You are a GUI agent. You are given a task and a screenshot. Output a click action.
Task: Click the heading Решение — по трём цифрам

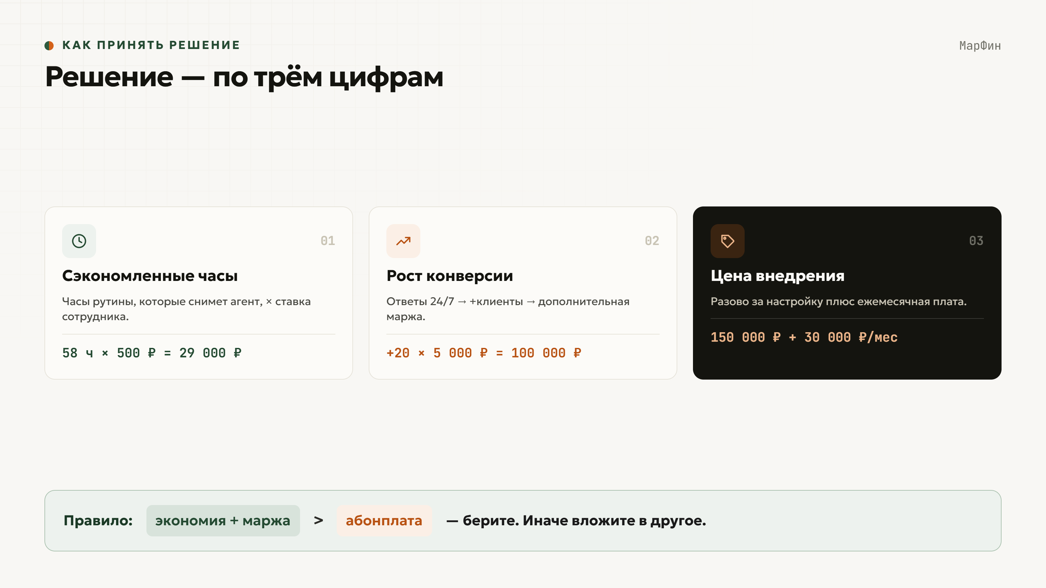click(x=244, y=77)
